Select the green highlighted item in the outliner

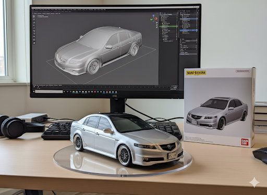click(168, 26)
